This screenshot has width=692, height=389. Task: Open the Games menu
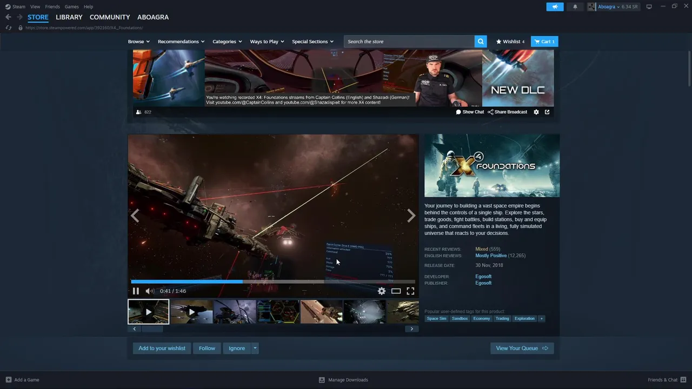pos(71,6)
